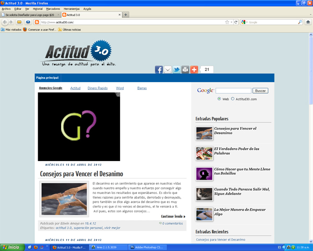The height and width of the screenshot is (251, 313).
Task: Click the green system tray icon by the clock
Action: [293, 247]
